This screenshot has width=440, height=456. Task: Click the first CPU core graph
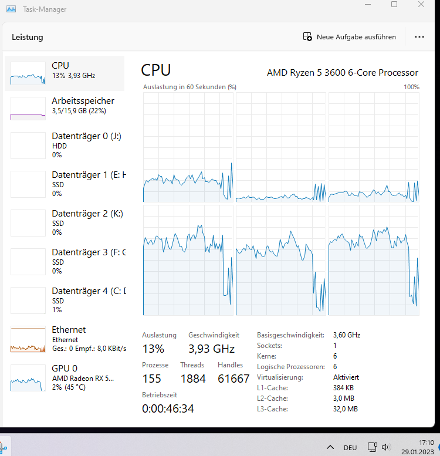click(x=188, y=147)
